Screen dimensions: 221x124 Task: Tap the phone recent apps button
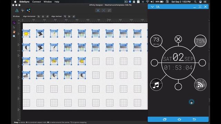(164, 120)
